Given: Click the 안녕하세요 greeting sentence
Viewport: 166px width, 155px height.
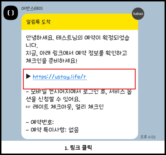Looking at the screenshot, I should [x=78, y=42].
